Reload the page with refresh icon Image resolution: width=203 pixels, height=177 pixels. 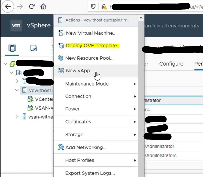[32, 6]
